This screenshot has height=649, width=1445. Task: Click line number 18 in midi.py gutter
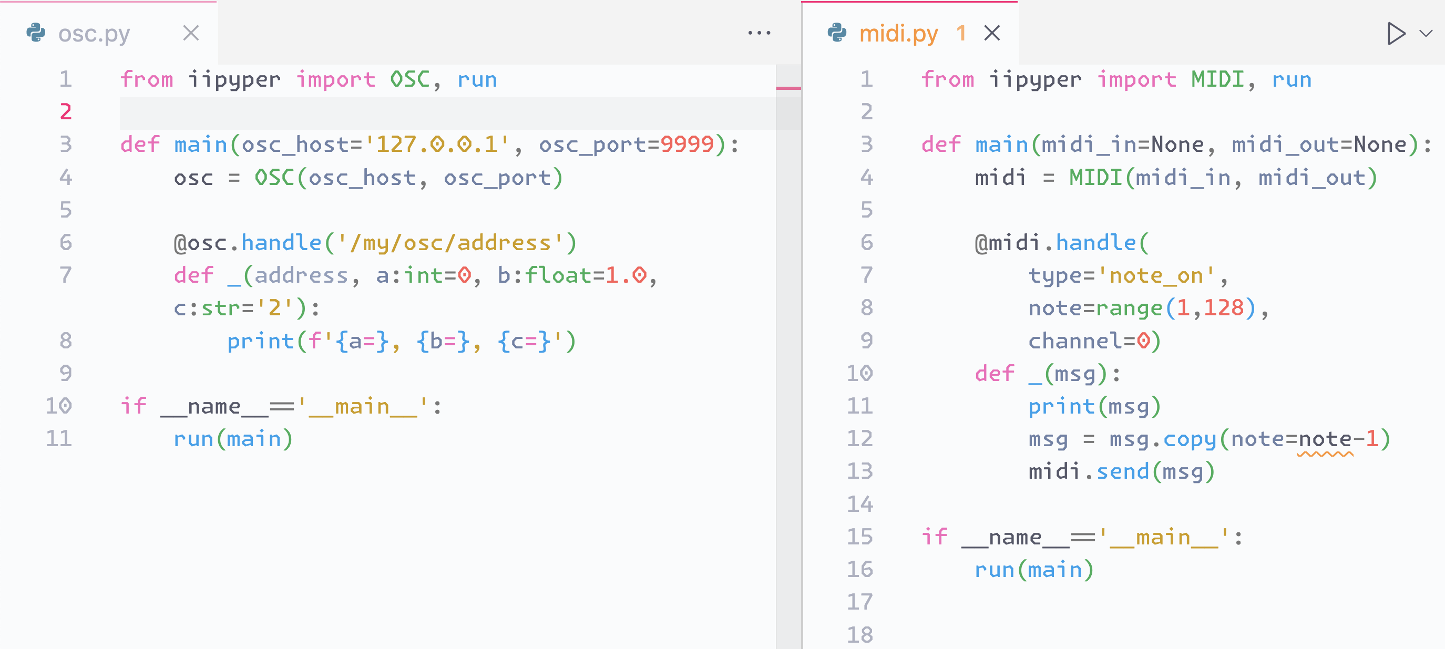coord(860,635)
